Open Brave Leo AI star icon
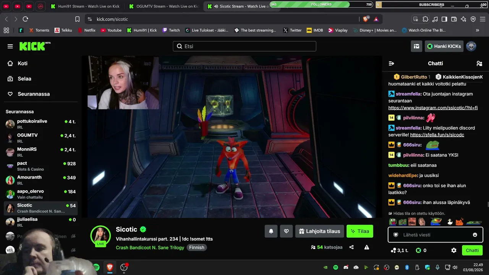489x275 pixels. point(463,19)
